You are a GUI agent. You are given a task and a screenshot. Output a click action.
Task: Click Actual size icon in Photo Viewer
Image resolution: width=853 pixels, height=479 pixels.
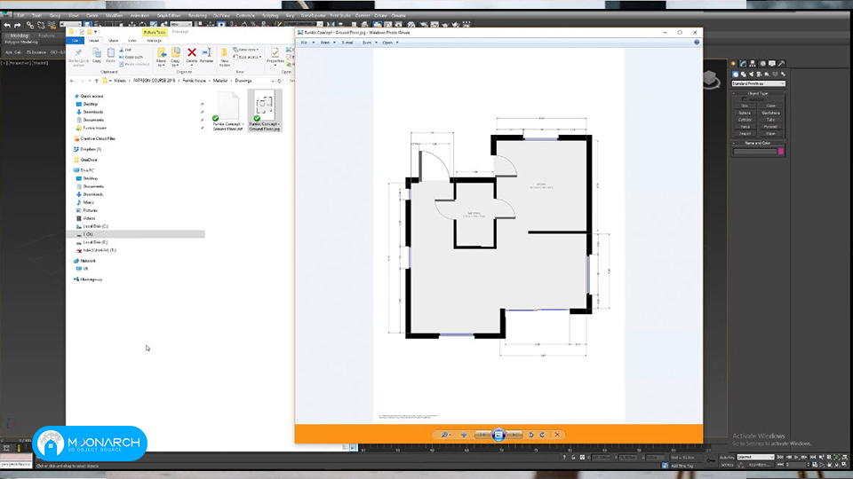(x=464, y=435)
